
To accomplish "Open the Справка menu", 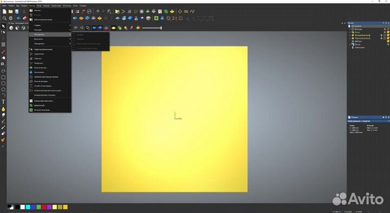I will pos(83,5).
